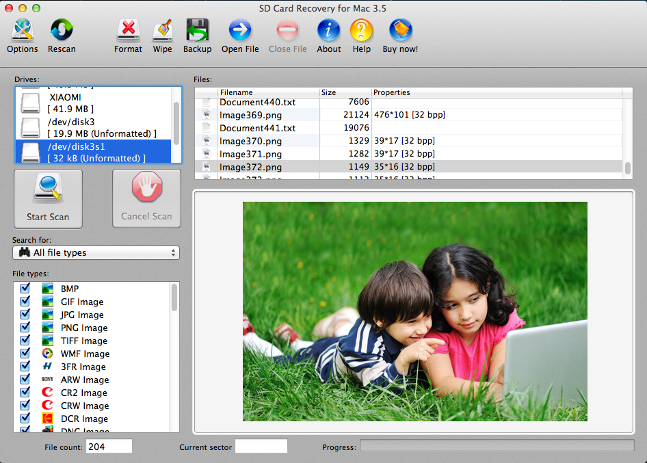Screen dimensions: 647x463
Task: Open the Options toolbar icon
Action: [x=23, y=31]
